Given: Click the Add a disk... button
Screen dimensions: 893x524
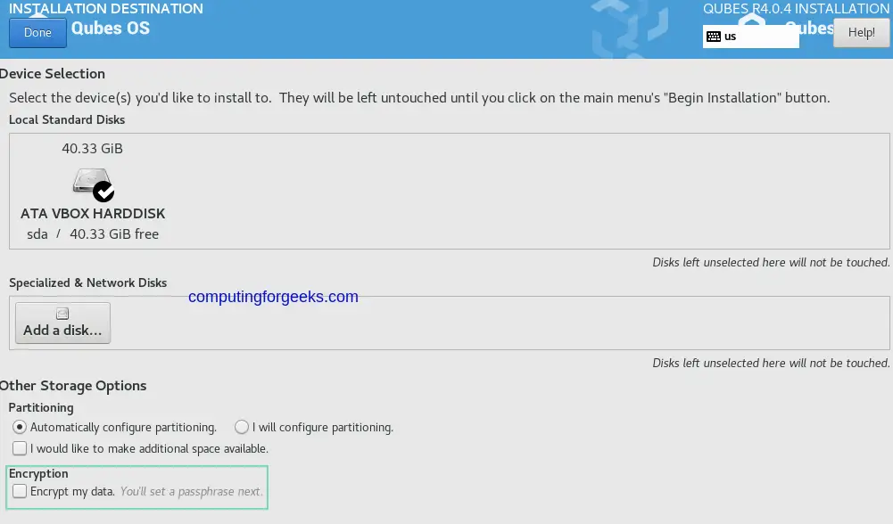Looking at the screenshot, I should click(62, 323).
